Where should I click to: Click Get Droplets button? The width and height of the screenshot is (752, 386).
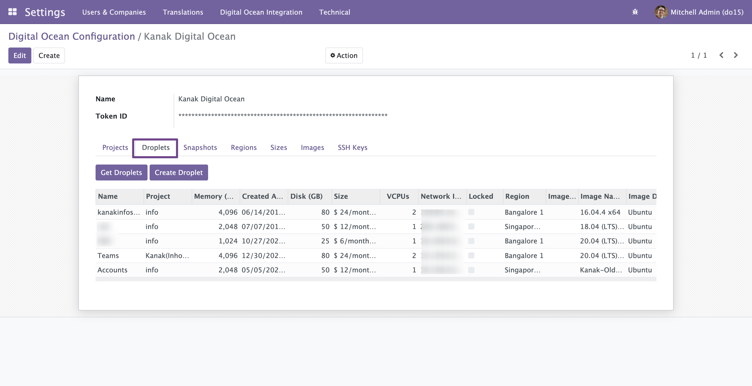point(121,173)
